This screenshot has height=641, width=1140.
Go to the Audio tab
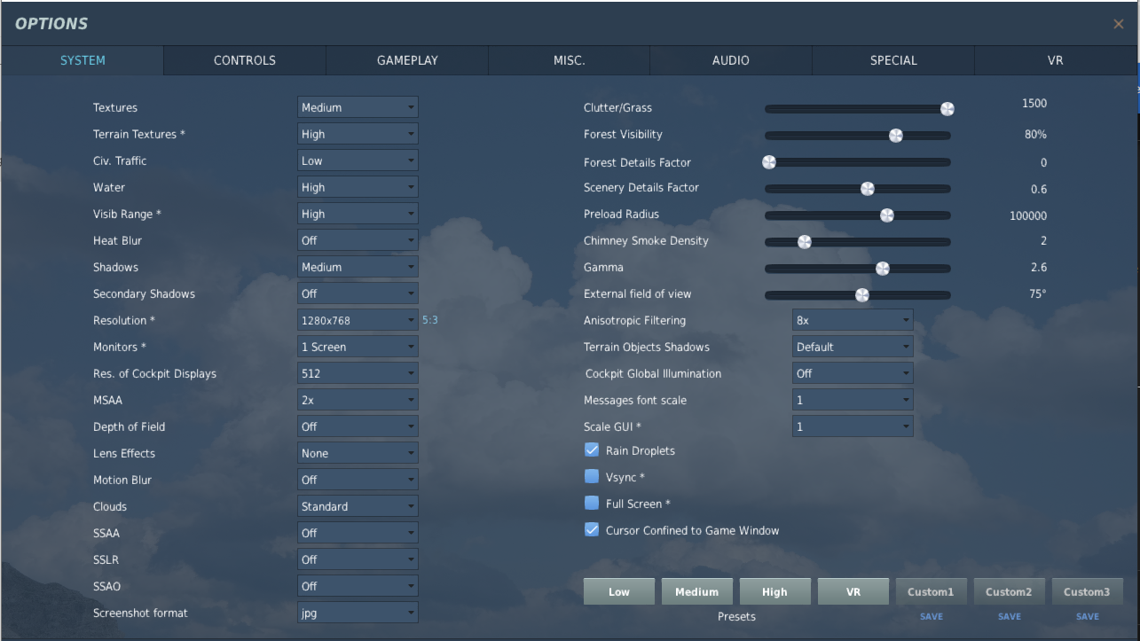click(x=731, y=60)
